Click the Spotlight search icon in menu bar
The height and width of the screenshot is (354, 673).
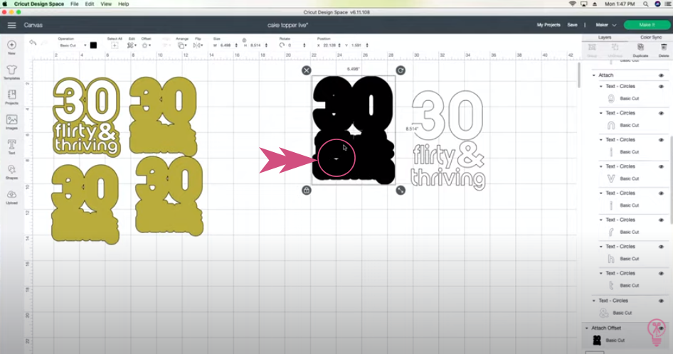(x=645, y=4)
